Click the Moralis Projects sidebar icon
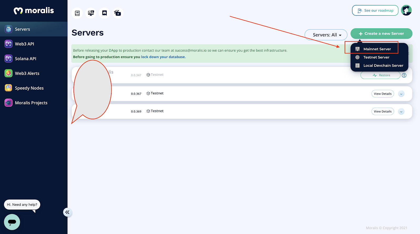The image size is (420, 234). [x=8, y=102]
